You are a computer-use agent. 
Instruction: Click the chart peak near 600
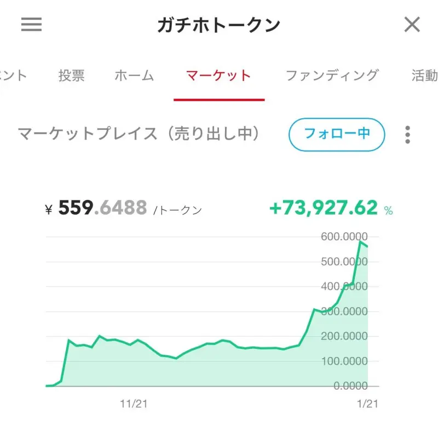(360, 242)
